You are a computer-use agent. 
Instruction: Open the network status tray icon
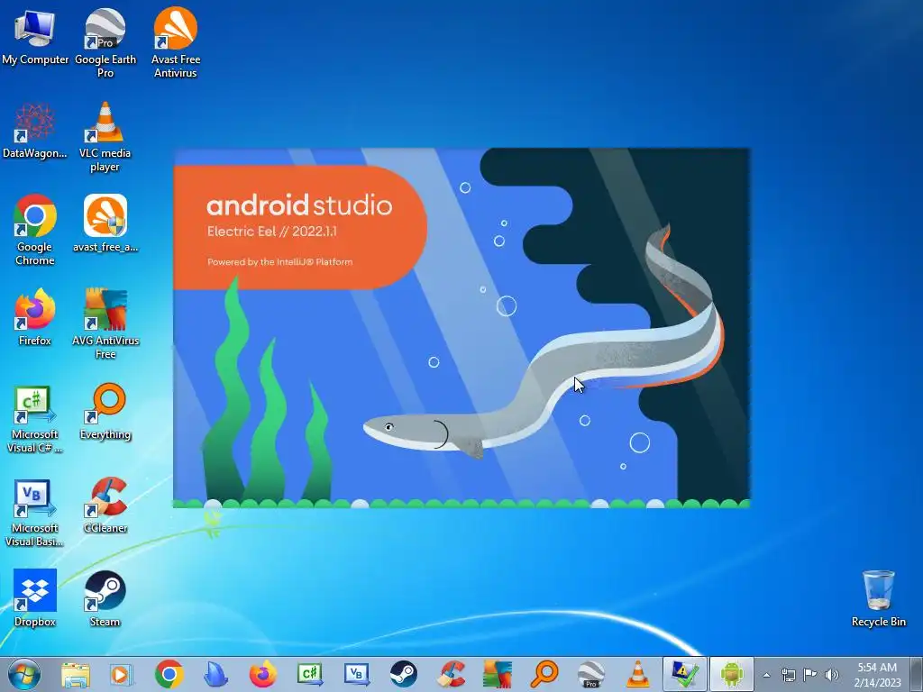tap(788, 675)
